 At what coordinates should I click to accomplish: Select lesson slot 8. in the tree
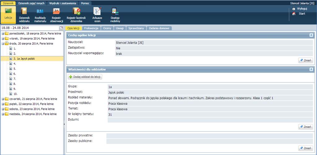tap(15, 84)
